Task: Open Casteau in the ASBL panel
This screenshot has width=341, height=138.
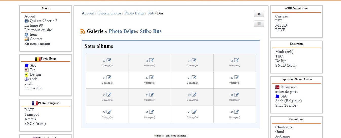Action: point(282,16)
